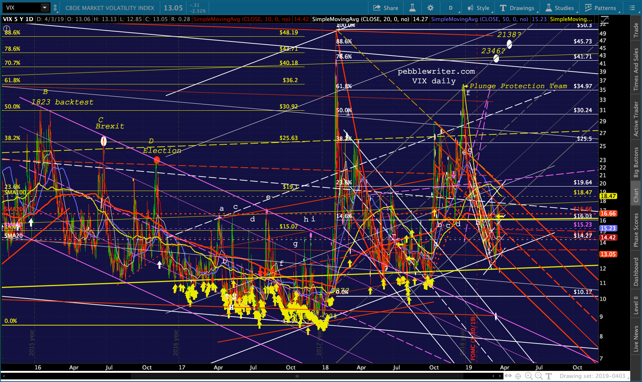Click the red 14.42 price axis bubble
This screenshot has height=382, width=642.
(x=608, y=238)
